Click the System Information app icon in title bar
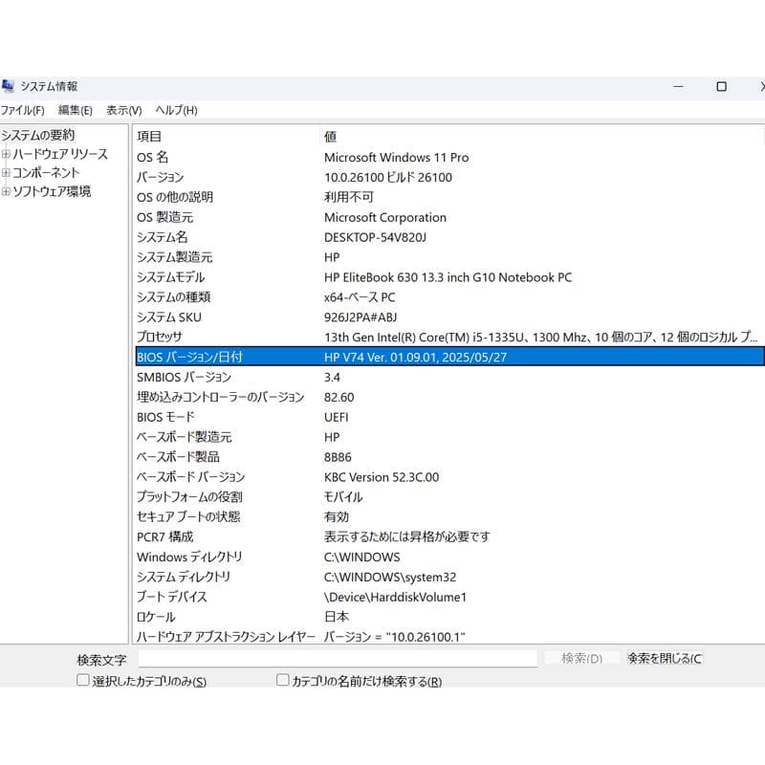Screen dimensions: 765x765 8,86
